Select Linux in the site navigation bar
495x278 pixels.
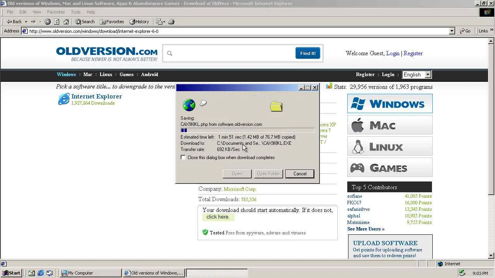pyautogui.click(x=106, y=75)
